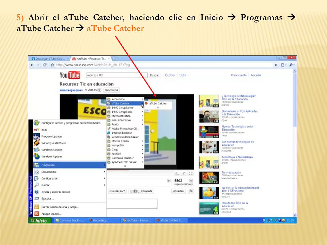This screenshot has width=327, height=245.
Task: Open the 9 videos dropdown
Action: point(99,90)
